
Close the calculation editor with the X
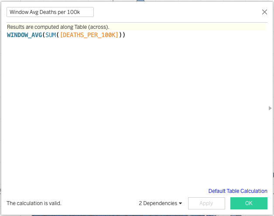coord(264,12)
